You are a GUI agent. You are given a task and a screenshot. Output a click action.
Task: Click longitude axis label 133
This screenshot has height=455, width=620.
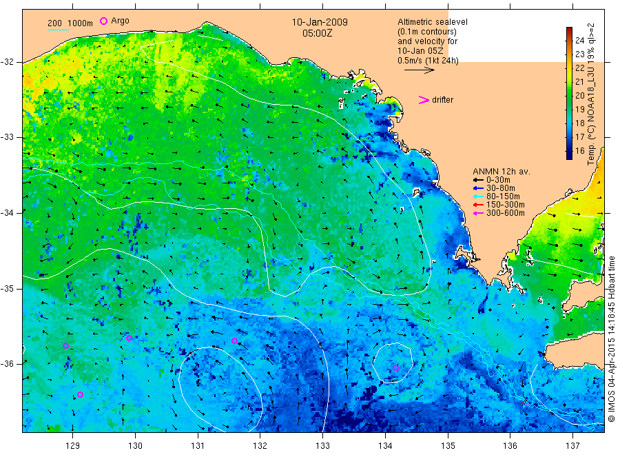click(322, 446)
